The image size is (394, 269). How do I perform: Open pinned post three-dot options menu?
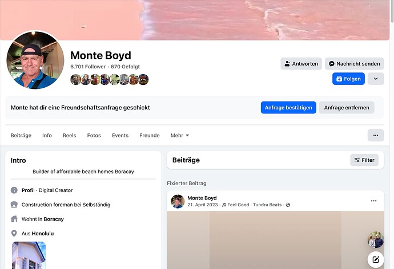tap(373, 201)
